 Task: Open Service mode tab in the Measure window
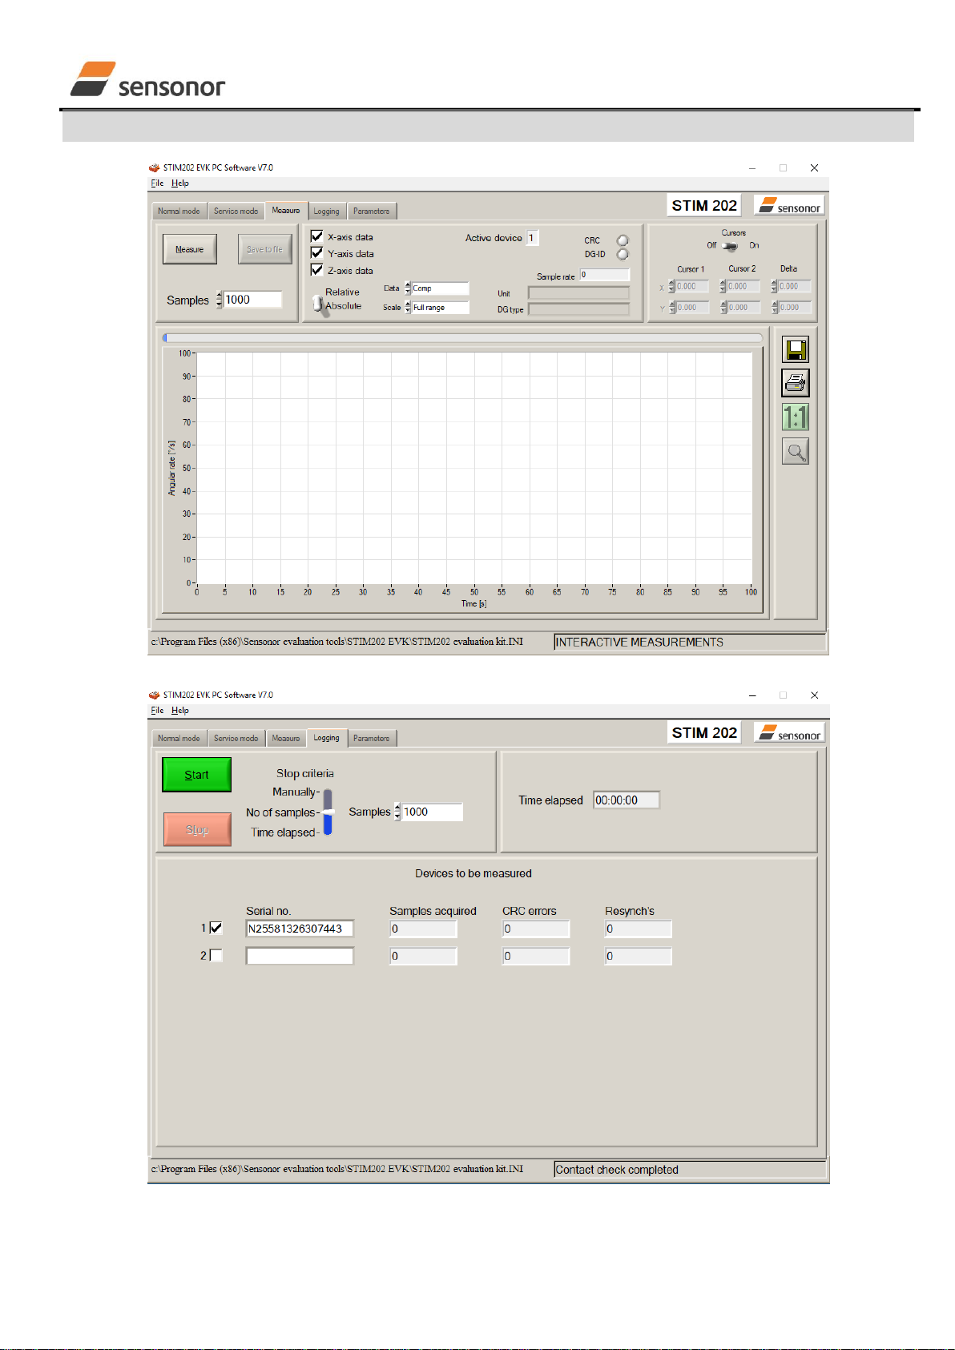point(236,212)
